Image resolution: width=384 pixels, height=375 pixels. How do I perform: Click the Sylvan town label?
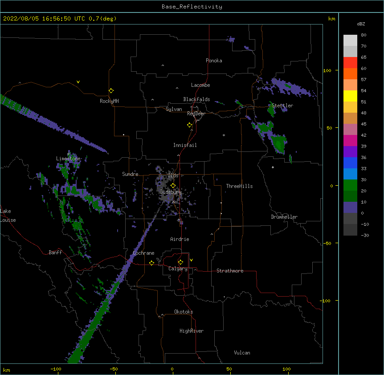(x=174, y=109)
